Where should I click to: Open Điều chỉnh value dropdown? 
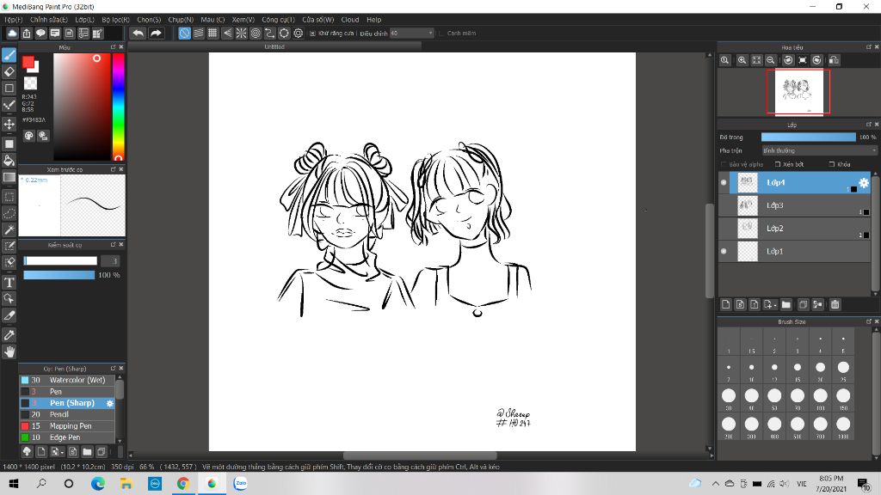pos(412,34)
